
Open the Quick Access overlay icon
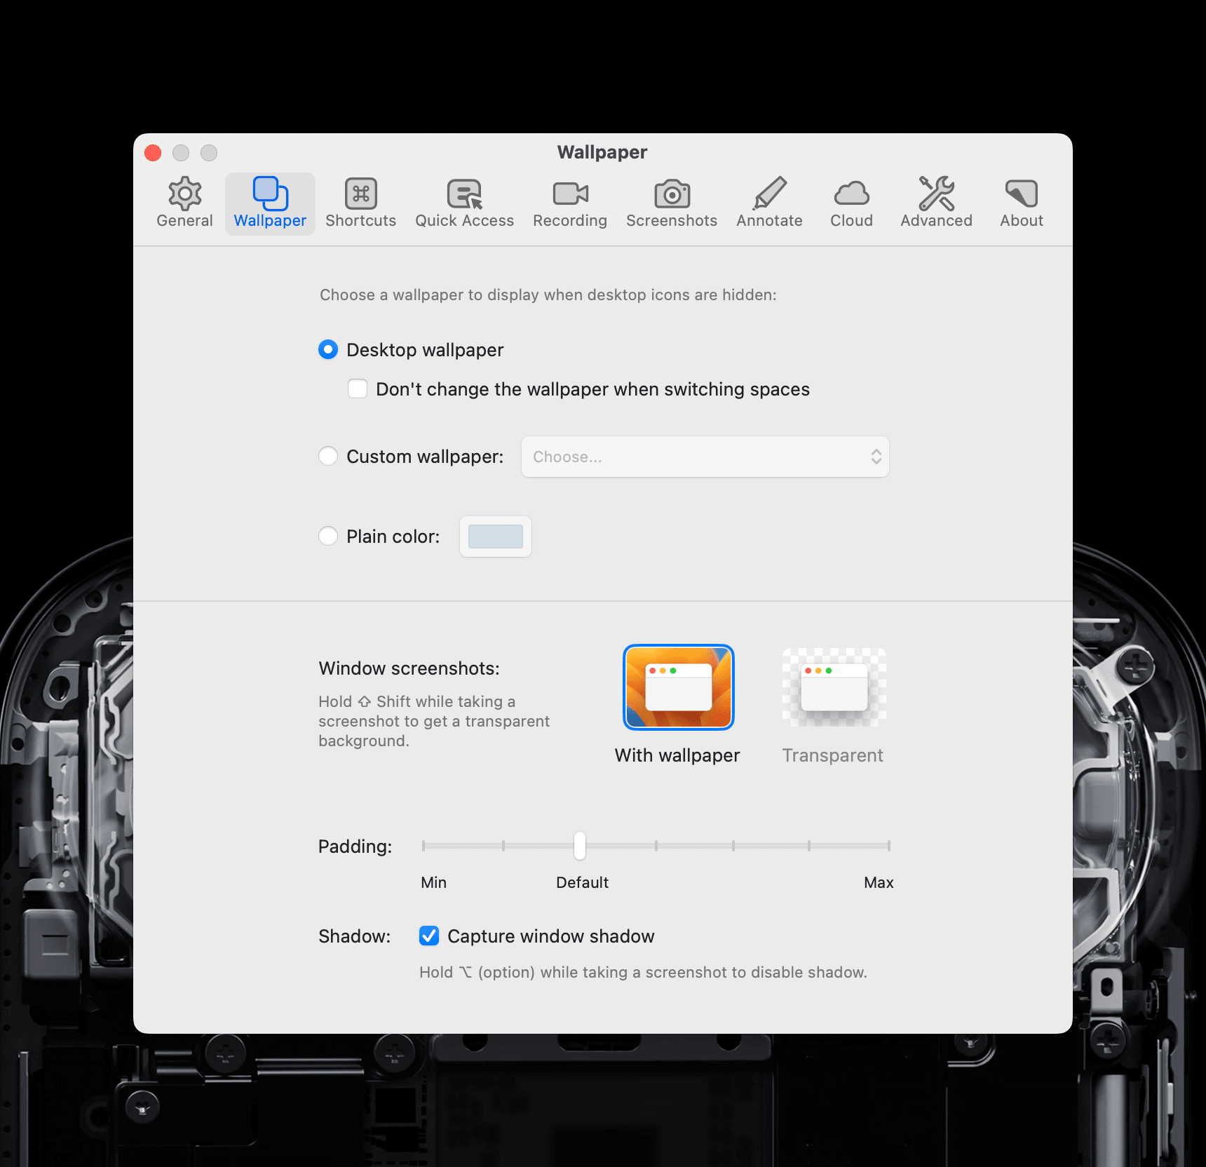click(464, 194)
